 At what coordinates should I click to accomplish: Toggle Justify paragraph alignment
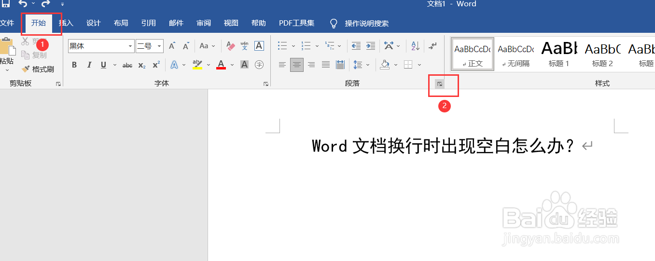click(x=326, y=65)
